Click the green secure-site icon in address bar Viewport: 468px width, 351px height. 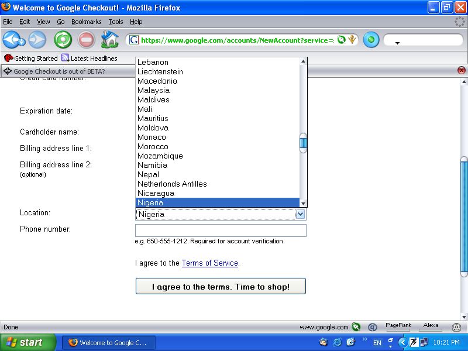point(341,40)
